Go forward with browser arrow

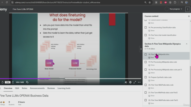coord(2,2)
